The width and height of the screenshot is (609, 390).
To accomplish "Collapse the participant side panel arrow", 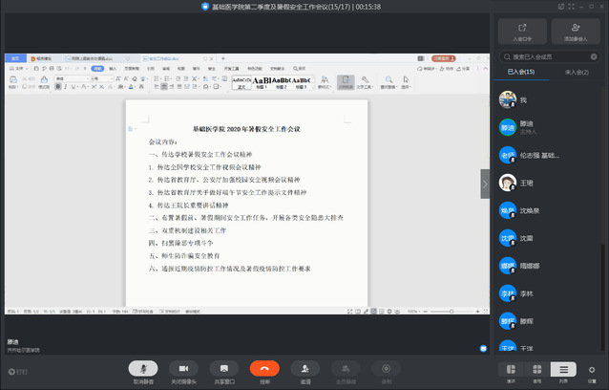I will [x=485, y=183].
